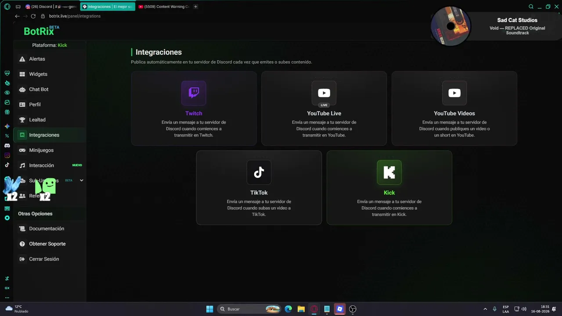Open OBS Studio from the taskbar
This screenshot has height=316, width=562.
tap(353, 309)
